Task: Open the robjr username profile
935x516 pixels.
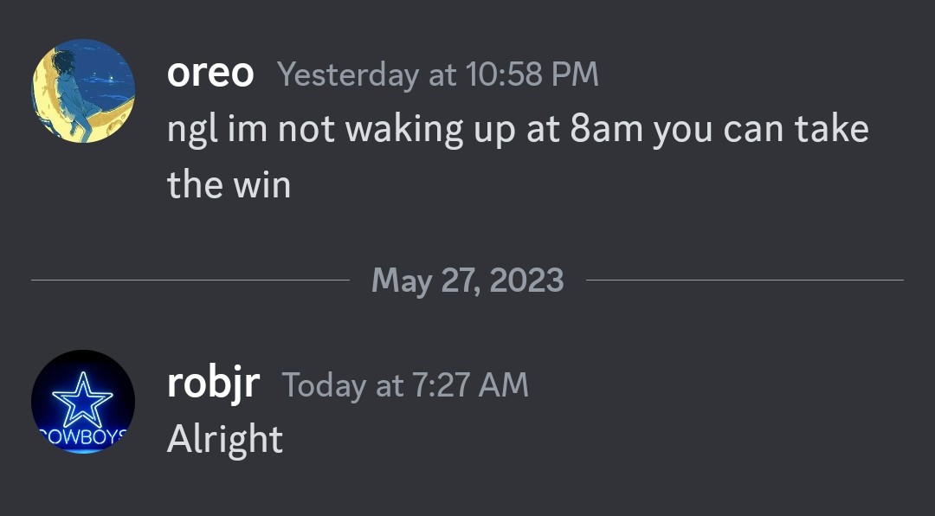Action: tap(213, 384)
